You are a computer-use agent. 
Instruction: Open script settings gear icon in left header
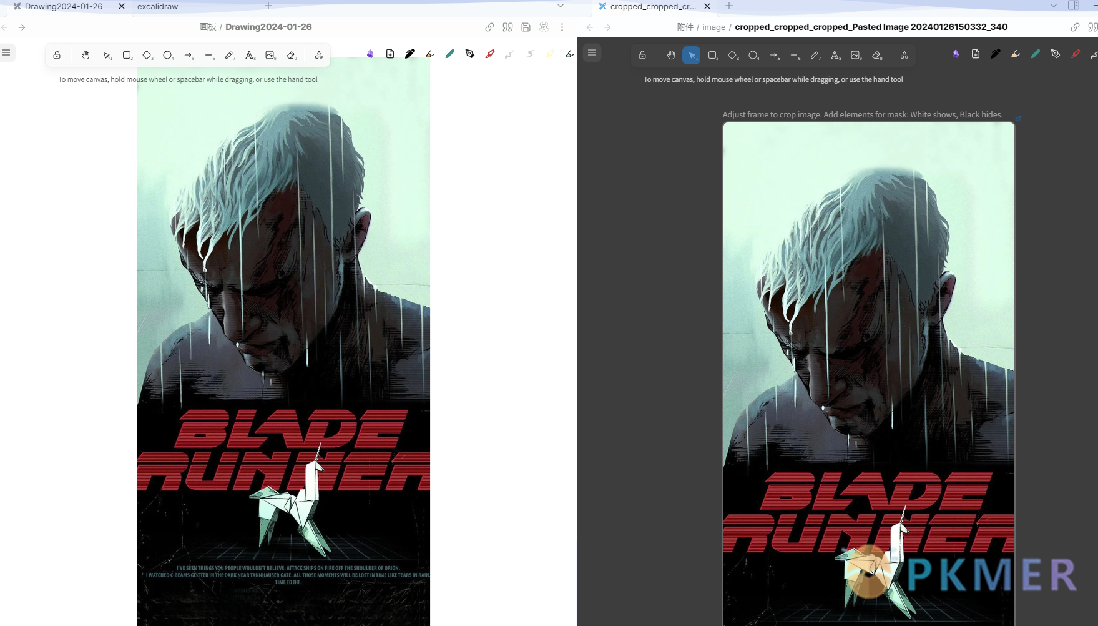544,27
